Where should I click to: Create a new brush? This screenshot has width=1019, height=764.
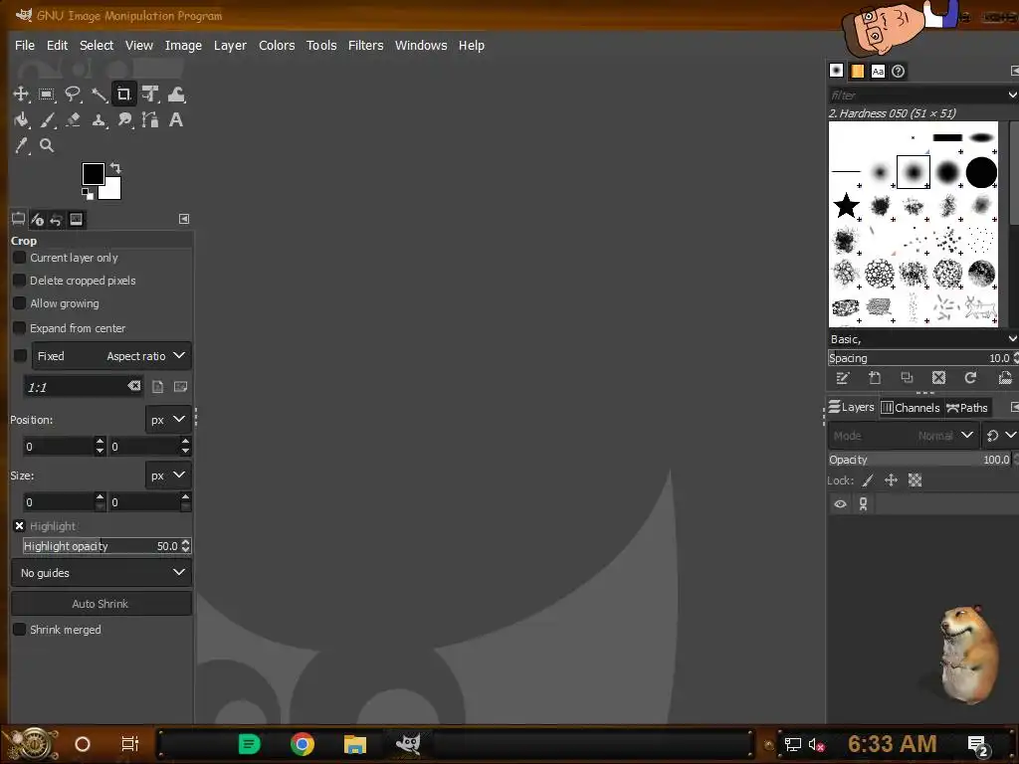coord(875,378)
